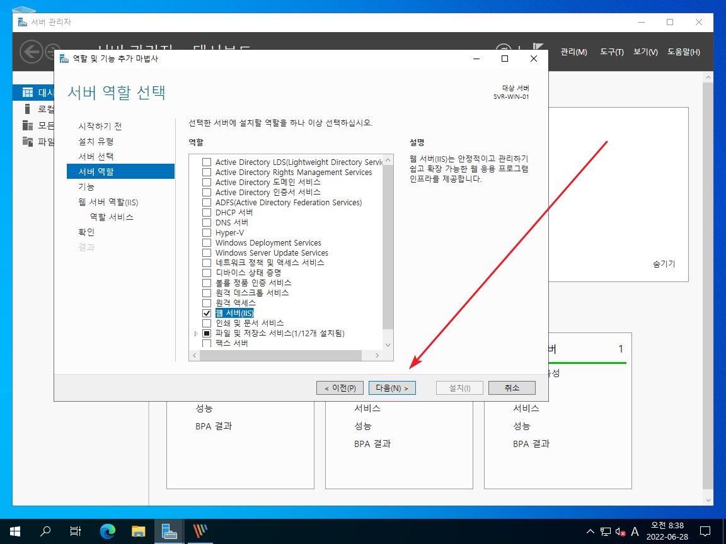The height and width of the screenshot is (544, 726).
Task: Open the 웹 서버 역할(IIS) step
Action: pyautogui.click(x=108, y=202)
